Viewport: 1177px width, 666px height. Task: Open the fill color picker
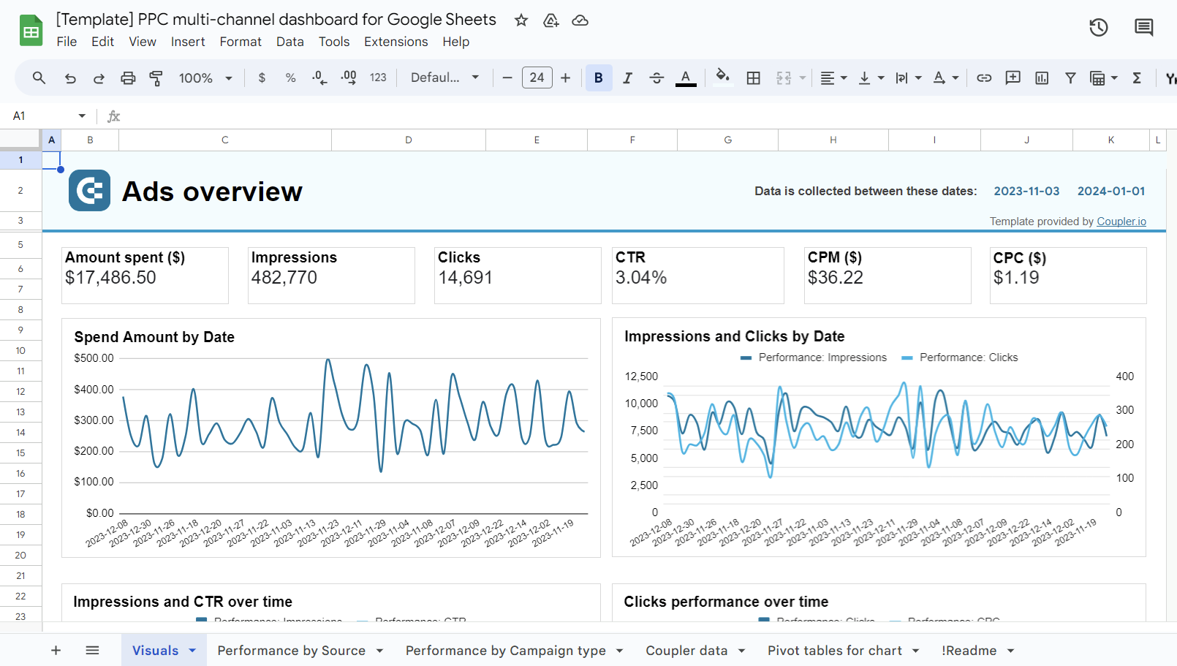coord(722,77)
